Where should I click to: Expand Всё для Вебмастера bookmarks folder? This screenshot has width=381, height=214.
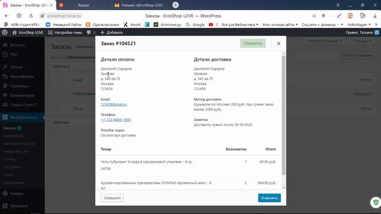point(240,24)
